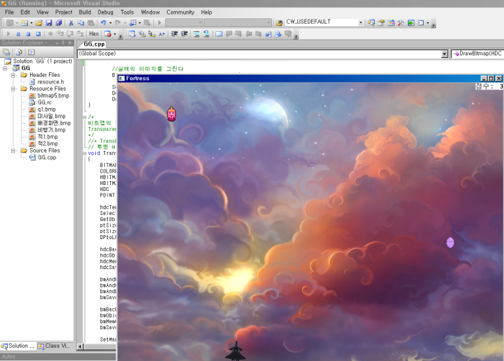Toggle auto-hide pin on Solution Explorer
Image resolution: width=504 pixels, height=361 pixels.
pos(63,43)
